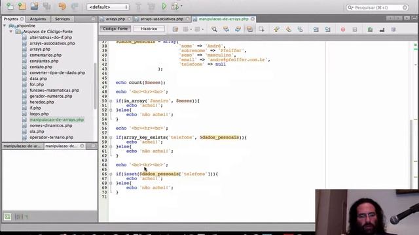Viewport: 419px width, 235px height.
Task: Click the Clean and Build icon
Action: (151, 7)
